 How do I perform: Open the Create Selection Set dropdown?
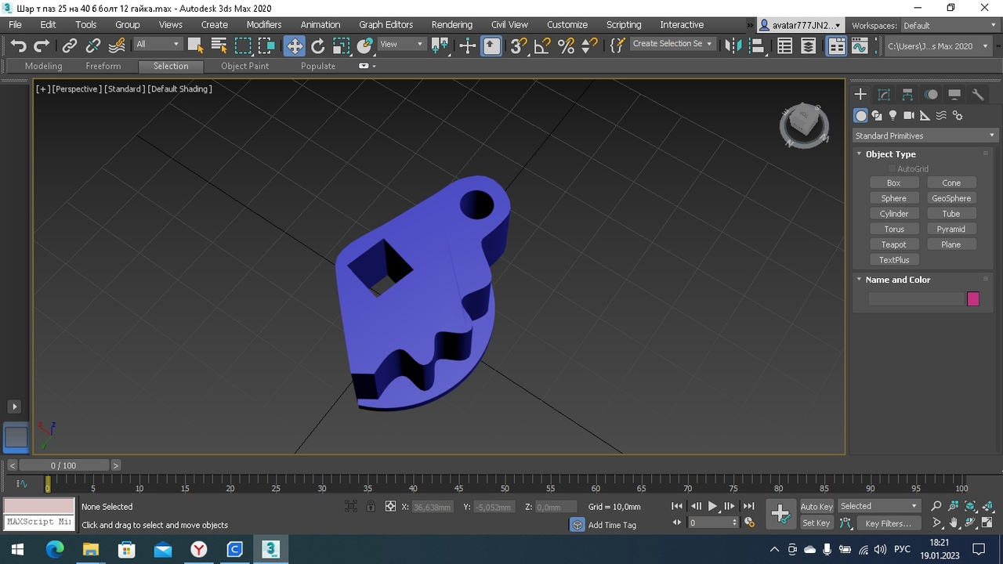(x=672, y=44)
